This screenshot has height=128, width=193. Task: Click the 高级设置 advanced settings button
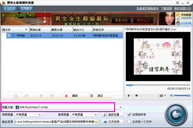click(x=113, y=115)
